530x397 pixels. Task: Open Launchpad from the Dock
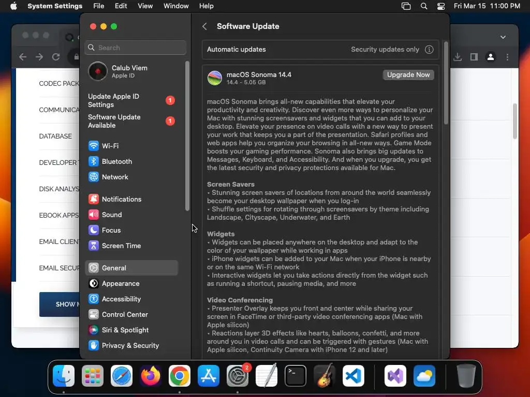coord(93,376)
